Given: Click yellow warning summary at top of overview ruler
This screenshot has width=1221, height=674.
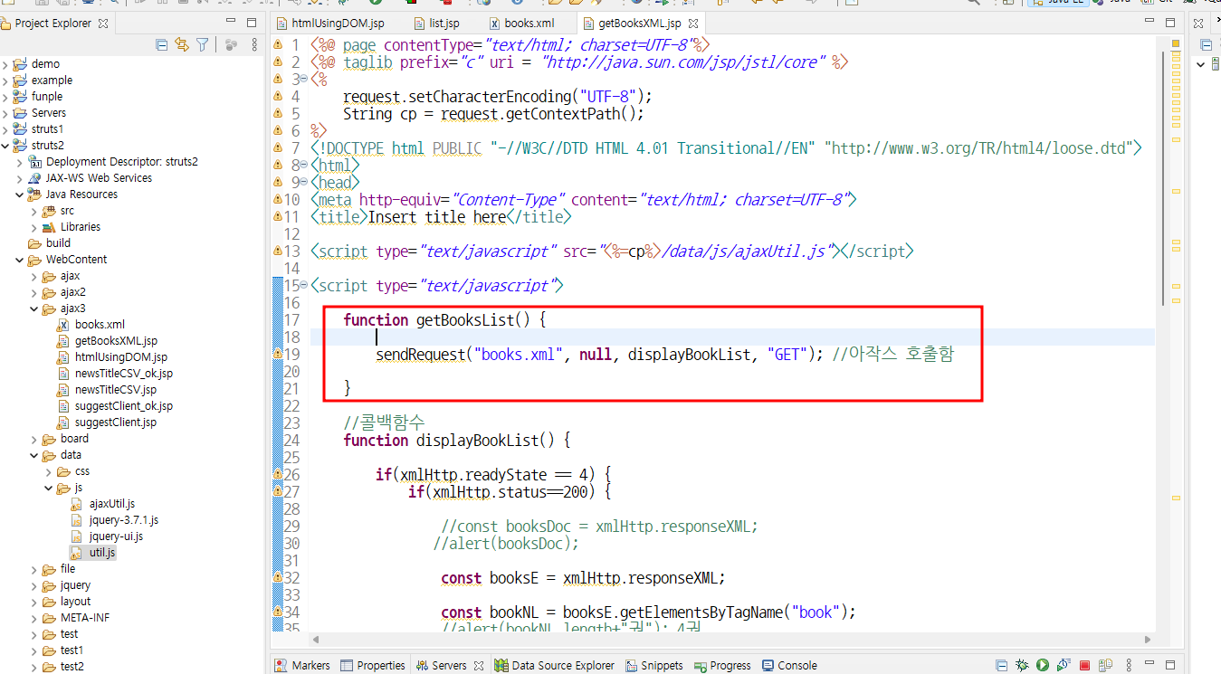Looking at the screenshot, I should (1176, 44).
